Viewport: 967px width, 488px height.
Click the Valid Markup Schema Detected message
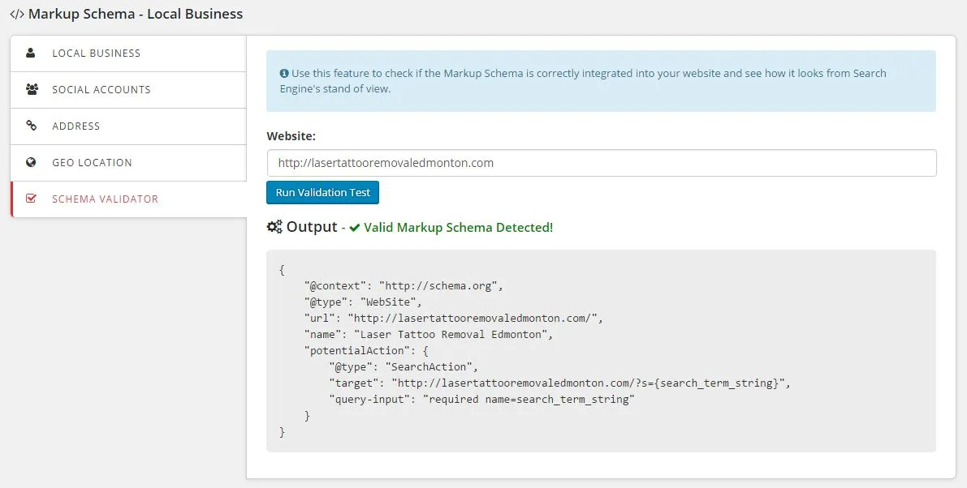point(458,228)
